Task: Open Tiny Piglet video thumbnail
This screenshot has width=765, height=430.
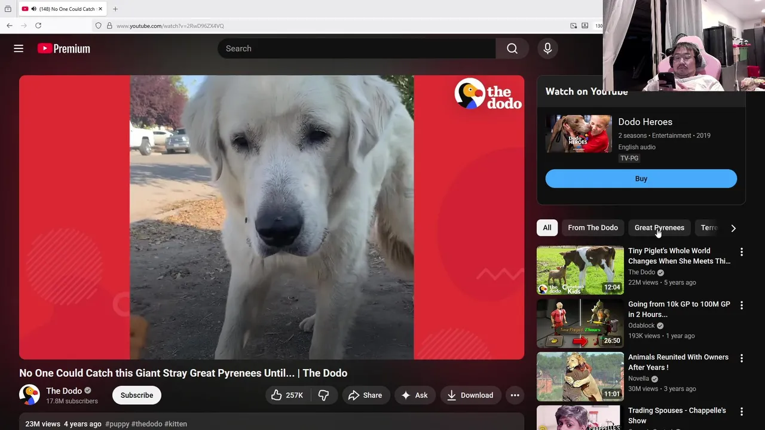Action: pos(580,270)
